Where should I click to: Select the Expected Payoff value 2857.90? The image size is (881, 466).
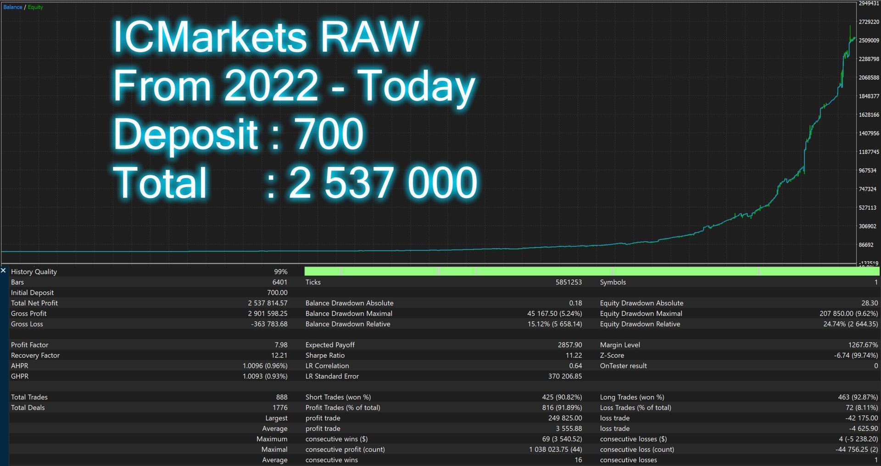pos(570,345)
